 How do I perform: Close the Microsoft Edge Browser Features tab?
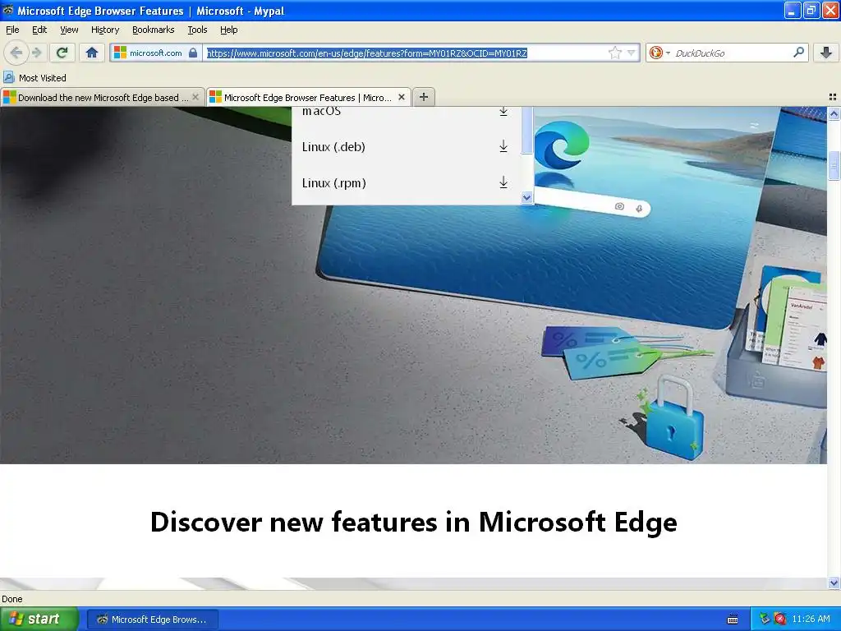(x=401, y=97)
